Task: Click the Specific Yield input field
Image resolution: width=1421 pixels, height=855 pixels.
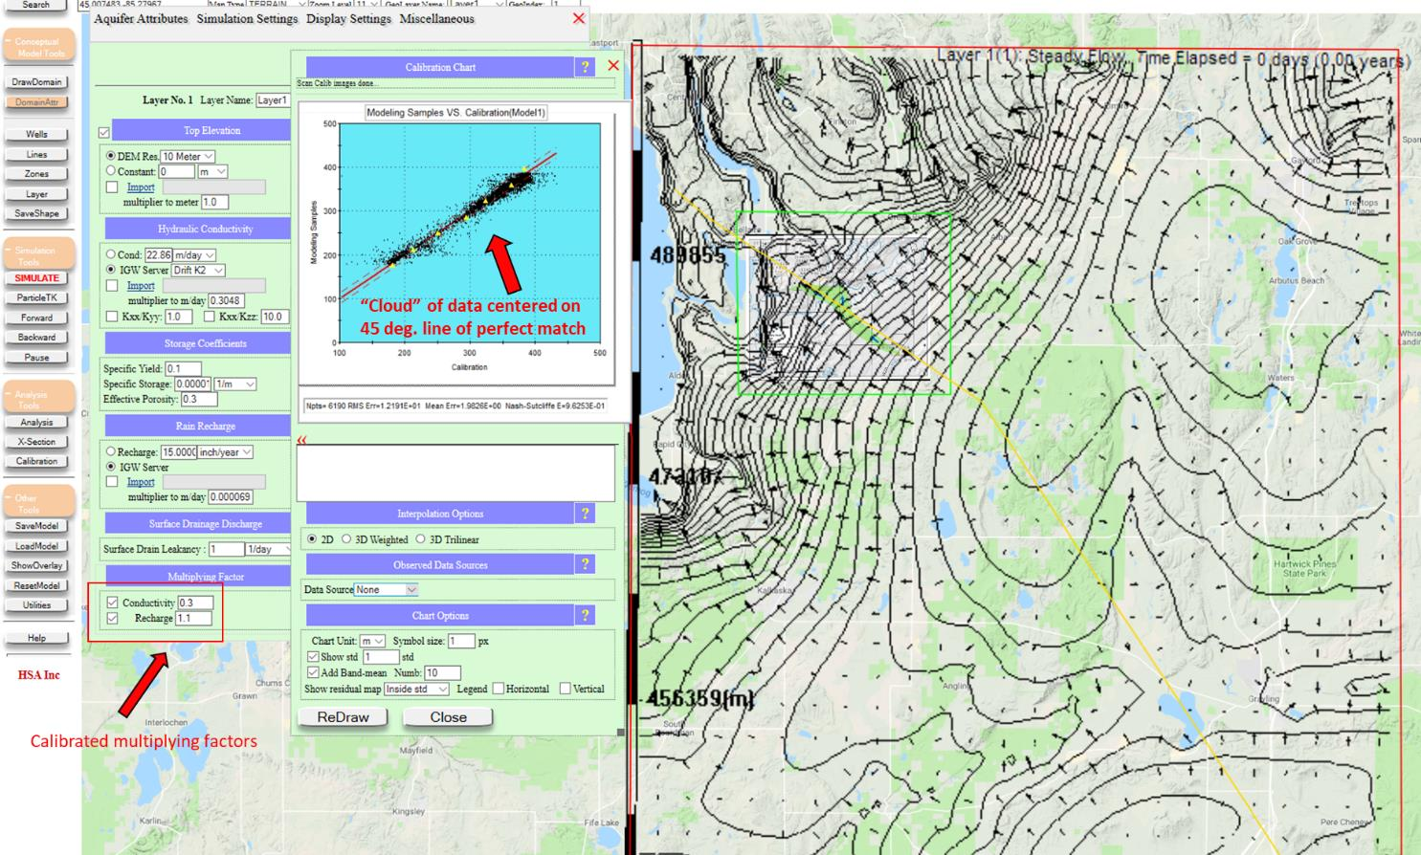Action: 183,368
